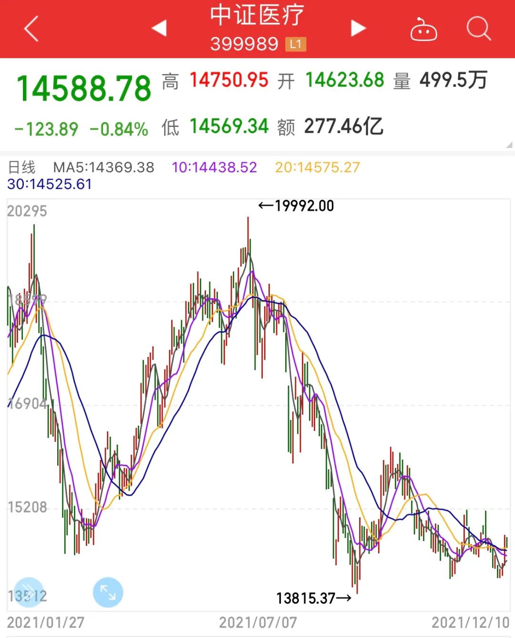Tap the MA5:14369.38 indicator label
The image size is (515, 638).
coord(103,167)
